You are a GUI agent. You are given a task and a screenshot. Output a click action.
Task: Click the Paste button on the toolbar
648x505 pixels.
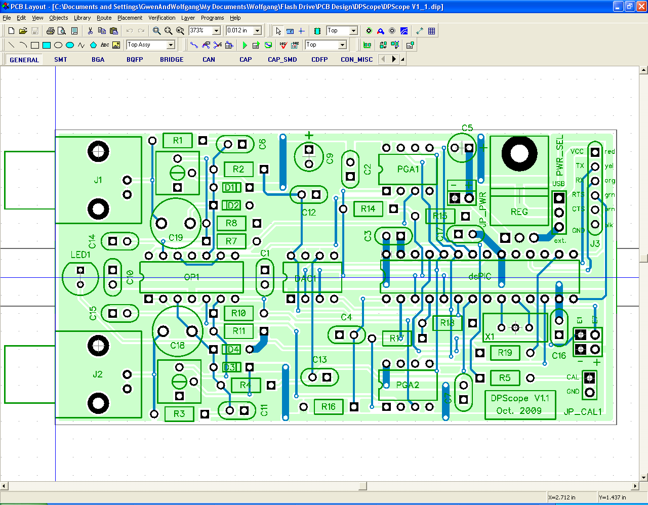pos(113,30)
